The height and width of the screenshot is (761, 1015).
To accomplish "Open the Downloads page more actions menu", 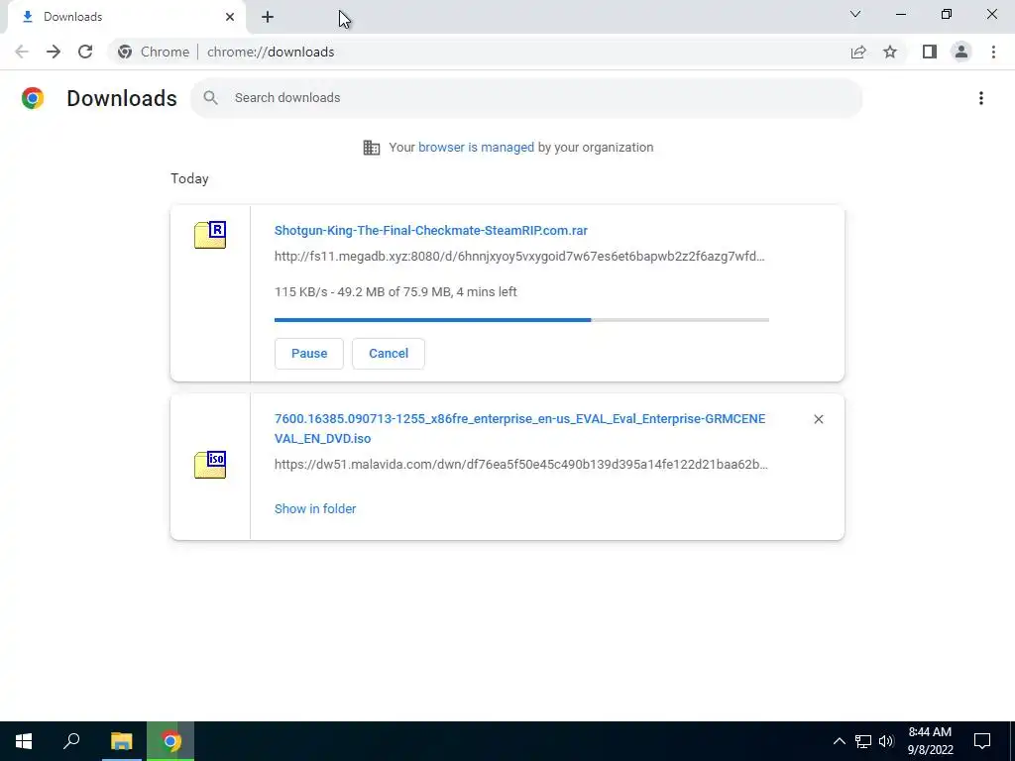I will tap(981, 98).
